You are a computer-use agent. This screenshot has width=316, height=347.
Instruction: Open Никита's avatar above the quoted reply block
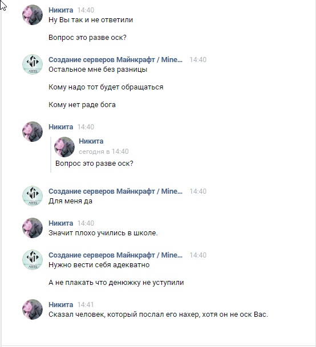(x=33, y=132)
